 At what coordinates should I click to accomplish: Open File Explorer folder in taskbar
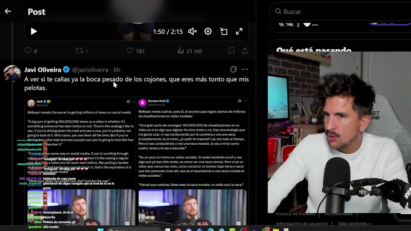coord(276,229)
